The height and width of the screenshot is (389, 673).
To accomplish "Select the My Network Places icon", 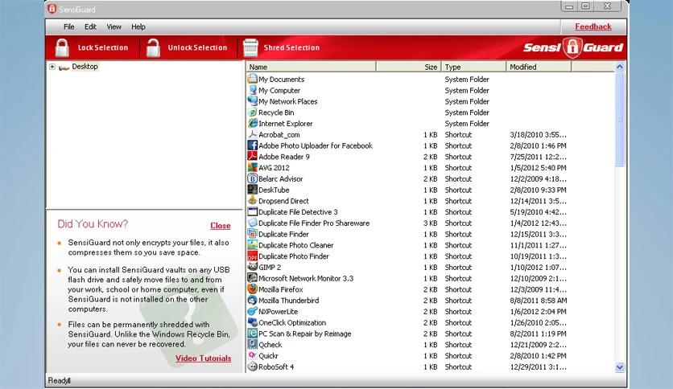I will tap(253, 101).
